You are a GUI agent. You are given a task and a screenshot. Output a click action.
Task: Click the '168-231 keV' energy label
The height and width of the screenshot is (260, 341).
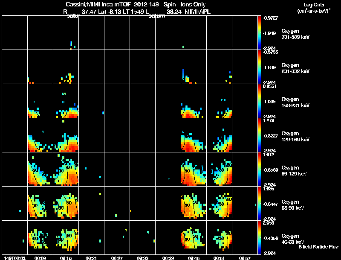[295, 105]
